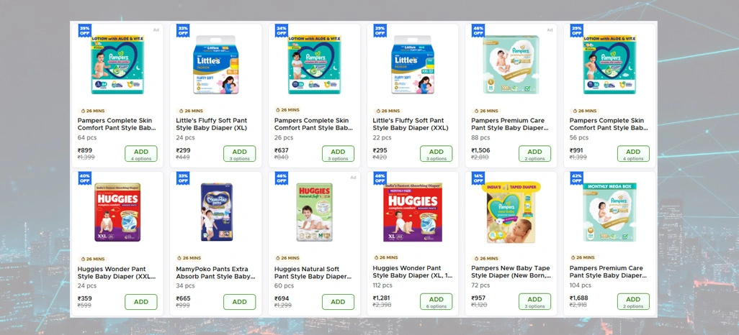Show options for ₹1,688 Pampers Premium Care
Screen dimensions: 739x335
(x=632, y=302)
